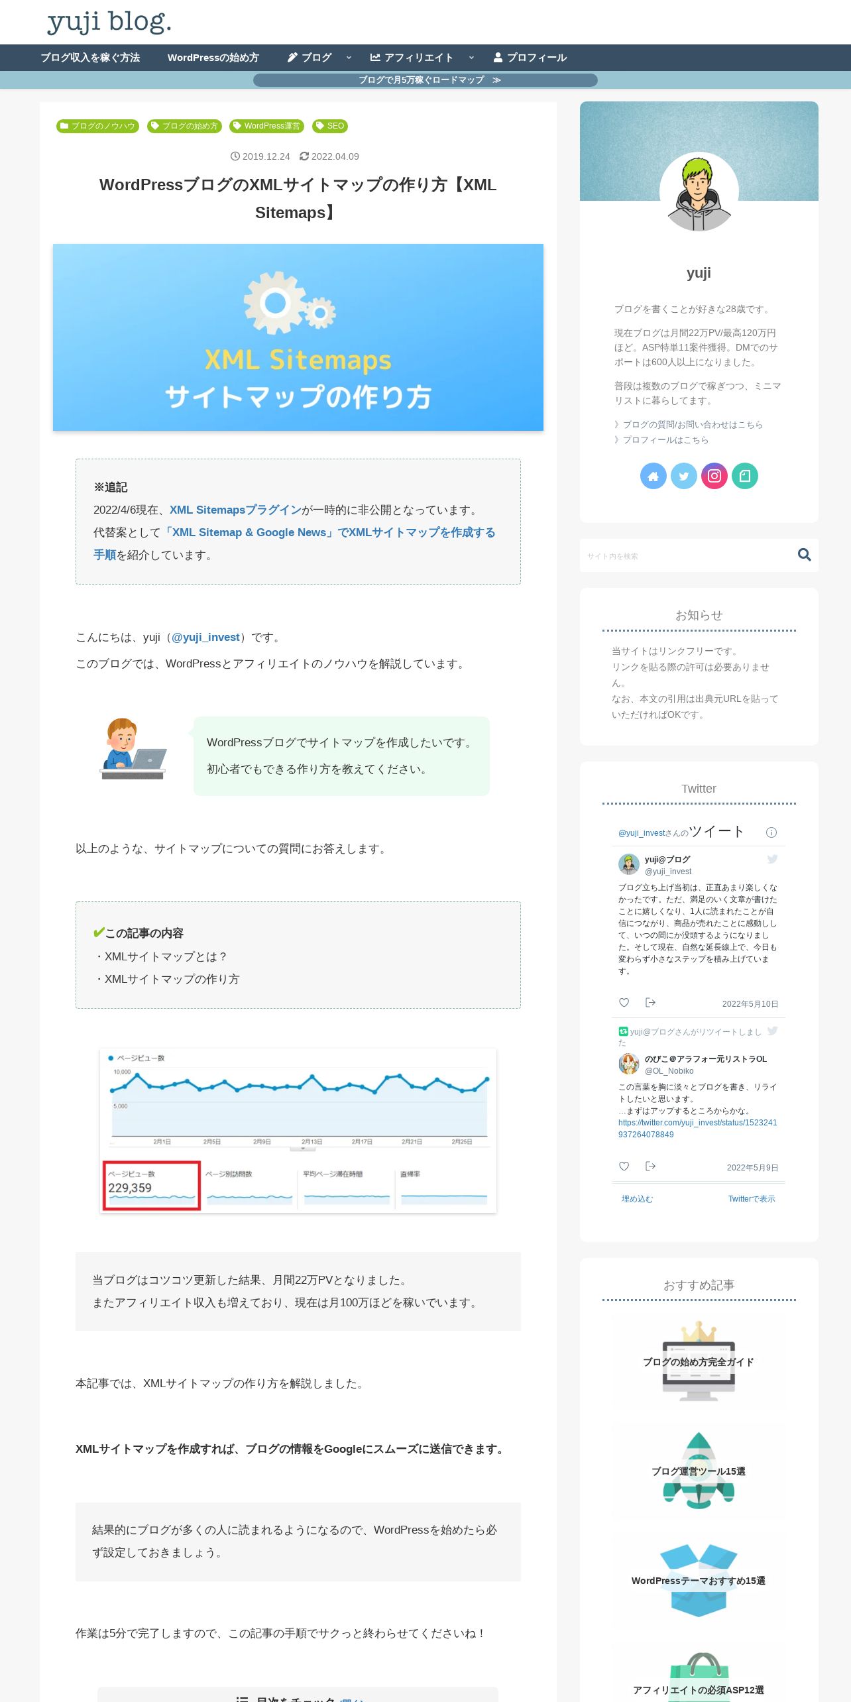Open the ブログ収入を稼ぐ方法 menu item
851x1702 pixels.
(90, 58)
